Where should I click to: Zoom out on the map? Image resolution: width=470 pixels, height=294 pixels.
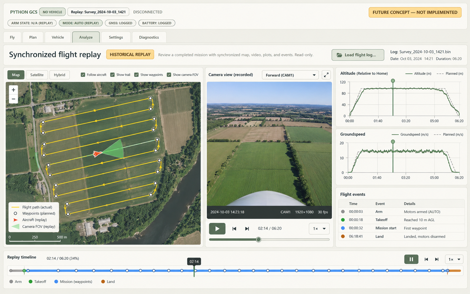(x=13, y=99)
